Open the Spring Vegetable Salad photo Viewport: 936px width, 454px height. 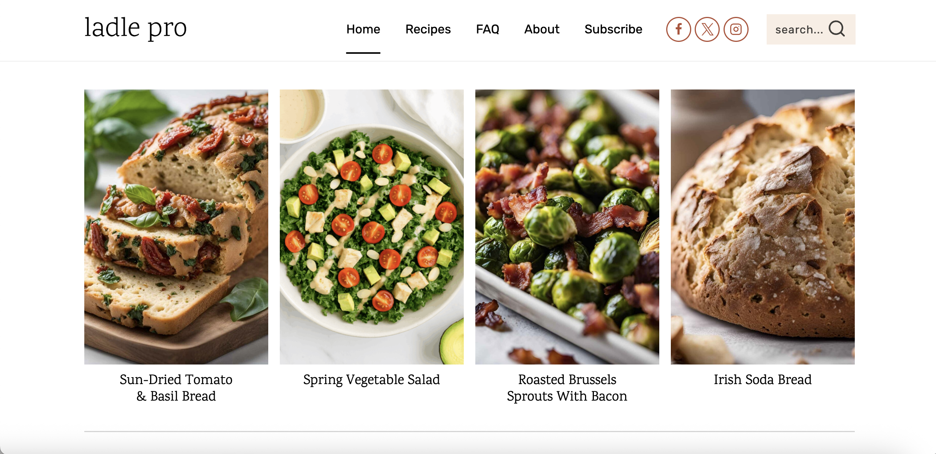(x=372, y=227)
